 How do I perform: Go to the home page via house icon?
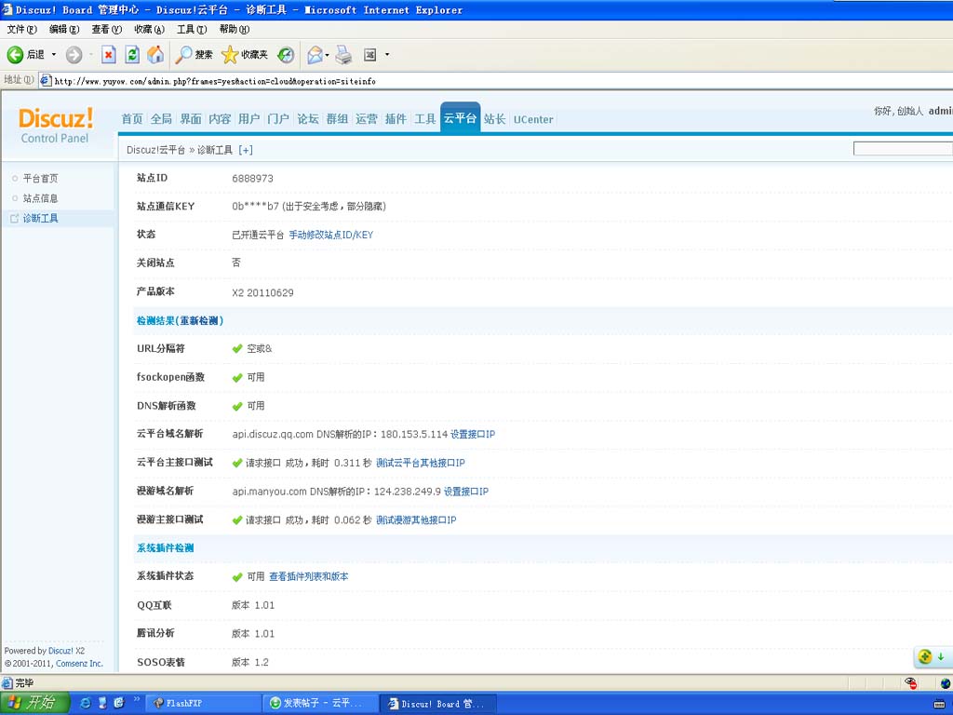pos(155,55)
